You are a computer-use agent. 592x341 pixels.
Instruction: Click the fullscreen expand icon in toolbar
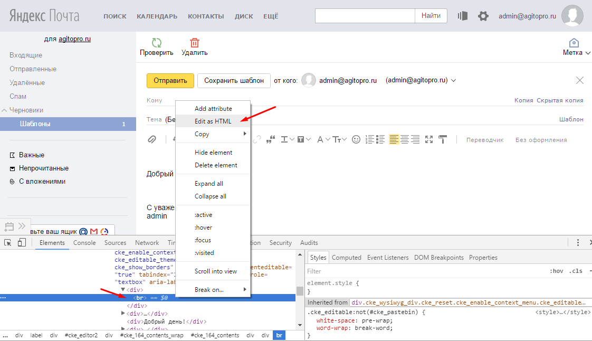(x=429, y=139)
